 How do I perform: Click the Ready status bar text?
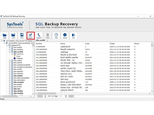[2, 99]
